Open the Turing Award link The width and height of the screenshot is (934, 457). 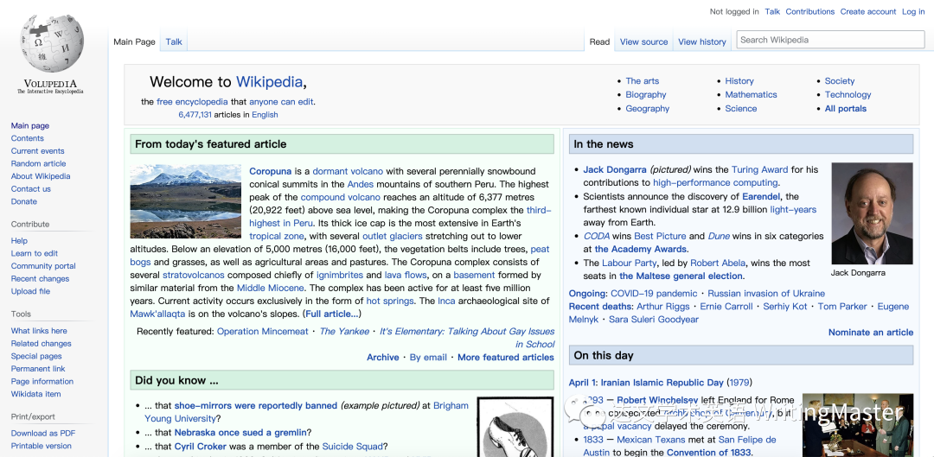pos(759,169)
